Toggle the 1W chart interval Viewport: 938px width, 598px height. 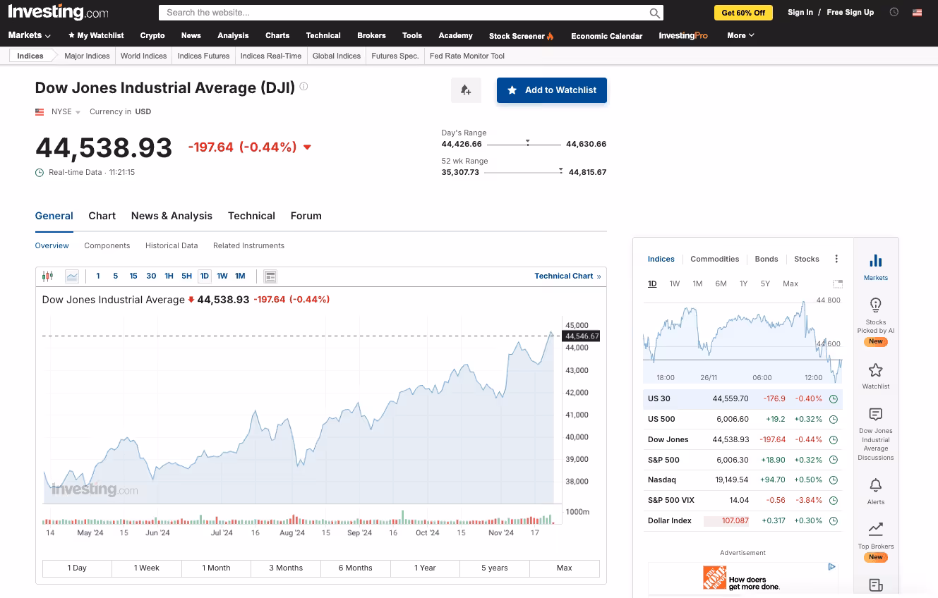[x=222, y=276]
